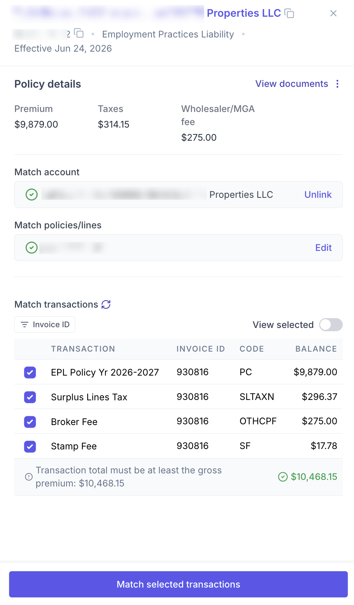Open the Invoice ID filter
This screenshot has width=354, height=605.
click(45, 324)
